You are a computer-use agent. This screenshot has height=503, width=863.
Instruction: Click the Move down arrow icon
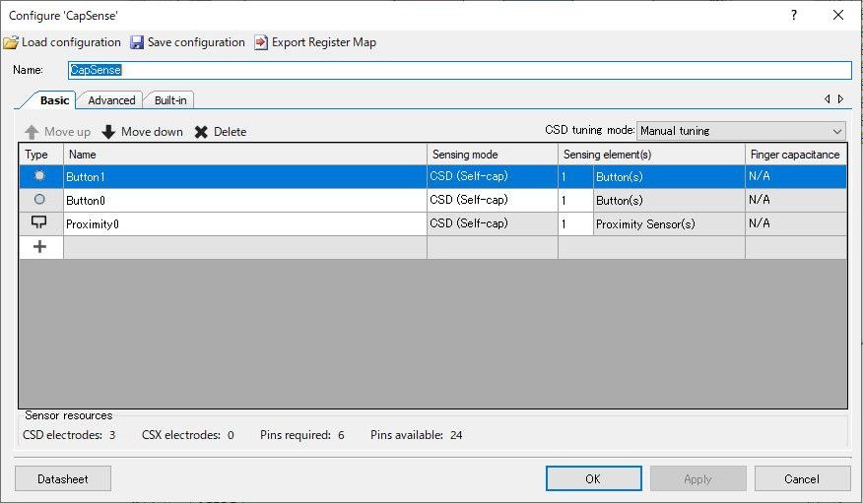108,132
